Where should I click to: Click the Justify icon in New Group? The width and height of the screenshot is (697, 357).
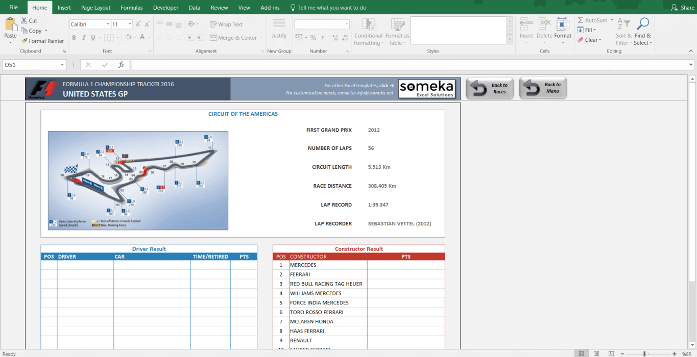coord(279,29)
